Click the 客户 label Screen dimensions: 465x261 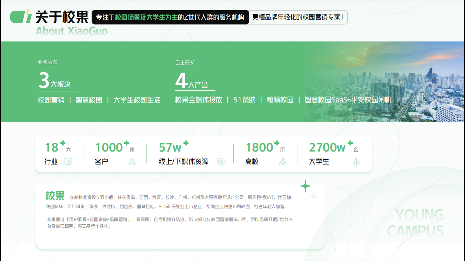101,162
